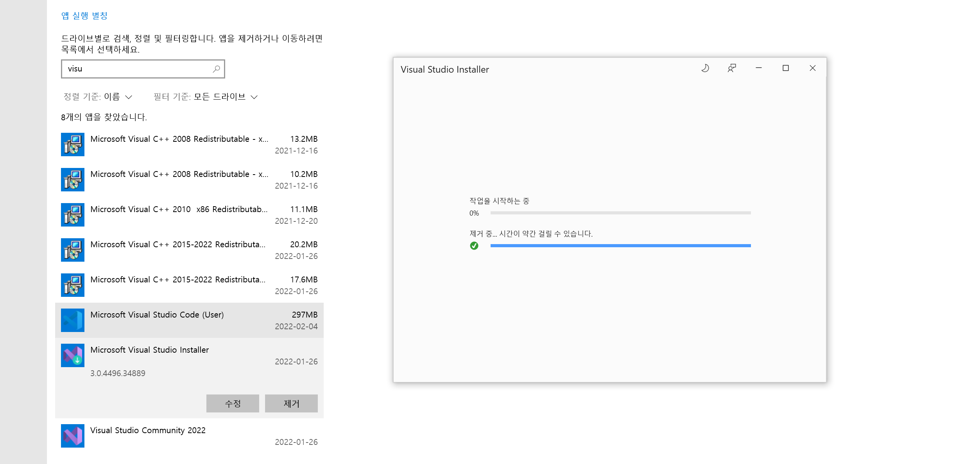Click the Visual C++ 2010 x86 Redistributable icon

[x=73, y=215]
